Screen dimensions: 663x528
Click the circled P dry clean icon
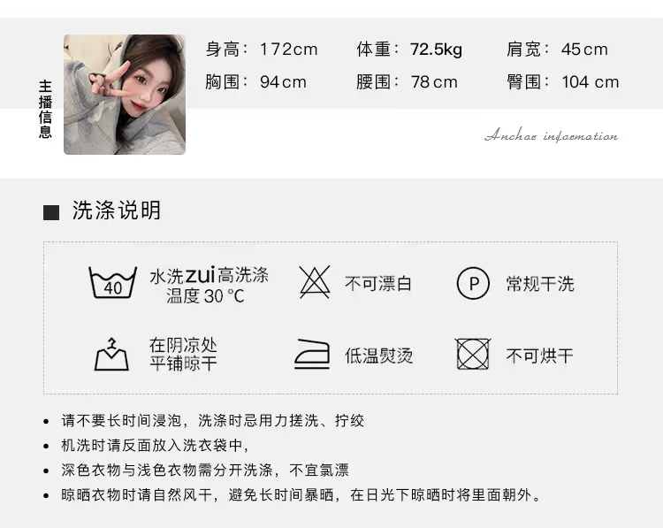pyautogui.click(x=473, y=283)
